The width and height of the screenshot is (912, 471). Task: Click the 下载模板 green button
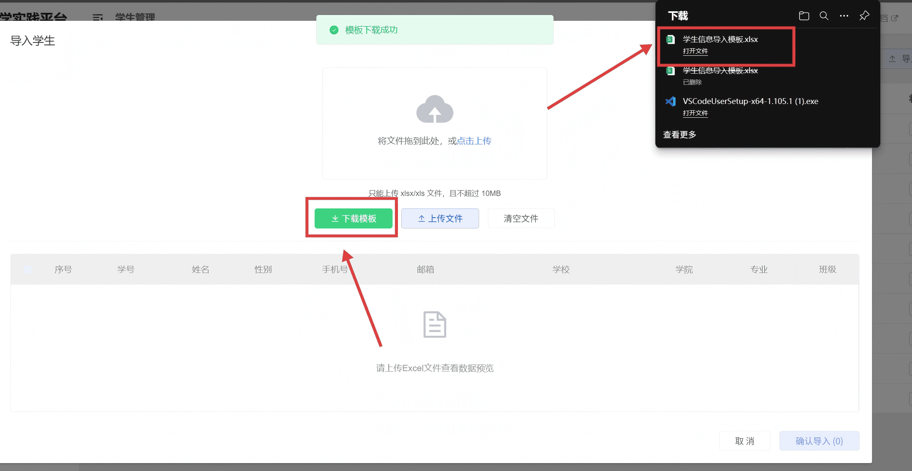pos(353,218)
